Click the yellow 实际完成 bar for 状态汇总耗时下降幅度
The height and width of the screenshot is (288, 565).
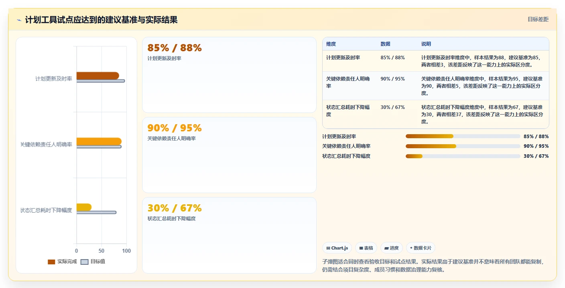[84, 207]
